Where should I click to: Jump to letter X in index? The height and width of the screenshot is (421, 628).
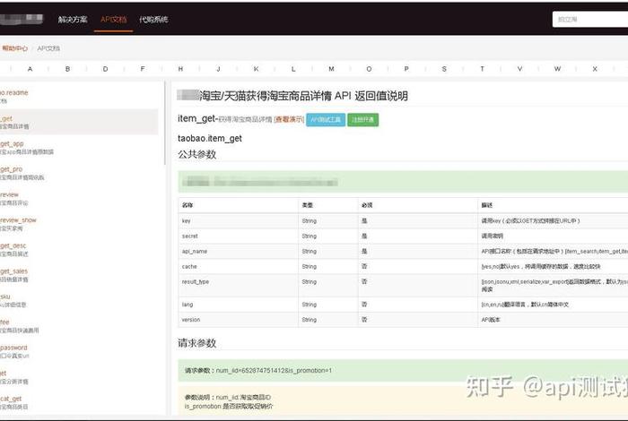click(595, 69)
